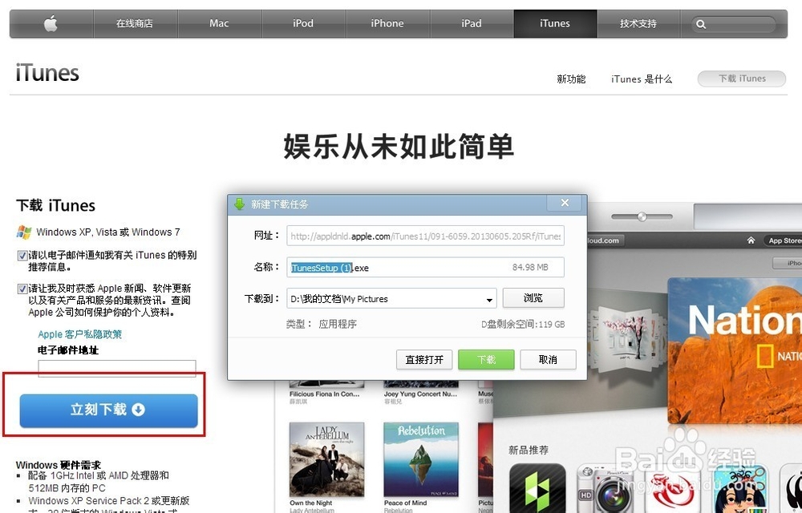Click the white arrow icon on 立刻下载
Viewport: 802px width, 513px height.
tap(138, 410)
